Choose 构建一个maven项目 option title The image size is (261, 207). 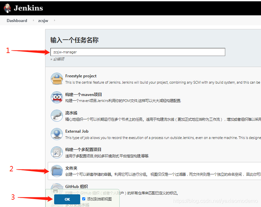coord(84,94)
